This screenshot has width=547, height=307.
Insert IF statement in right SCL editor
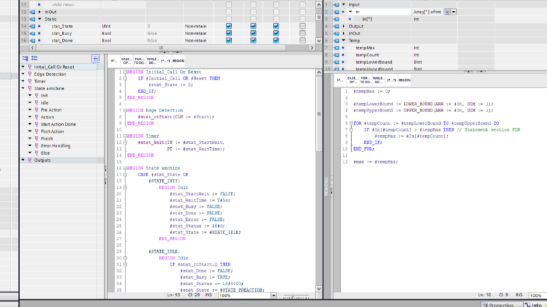click(340, 81)
